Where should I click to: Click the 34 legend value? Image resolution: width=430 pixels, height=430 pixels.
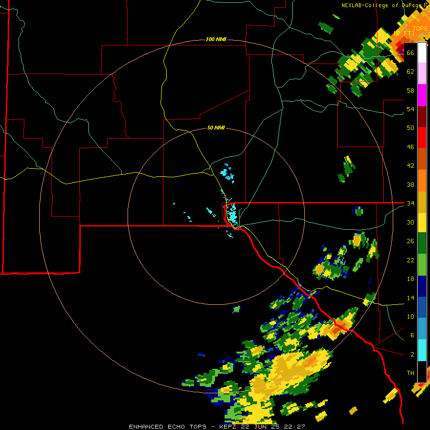(410, 204)
